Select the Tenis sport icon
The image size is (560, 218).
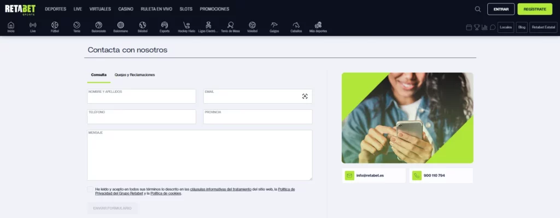point(77,25)
